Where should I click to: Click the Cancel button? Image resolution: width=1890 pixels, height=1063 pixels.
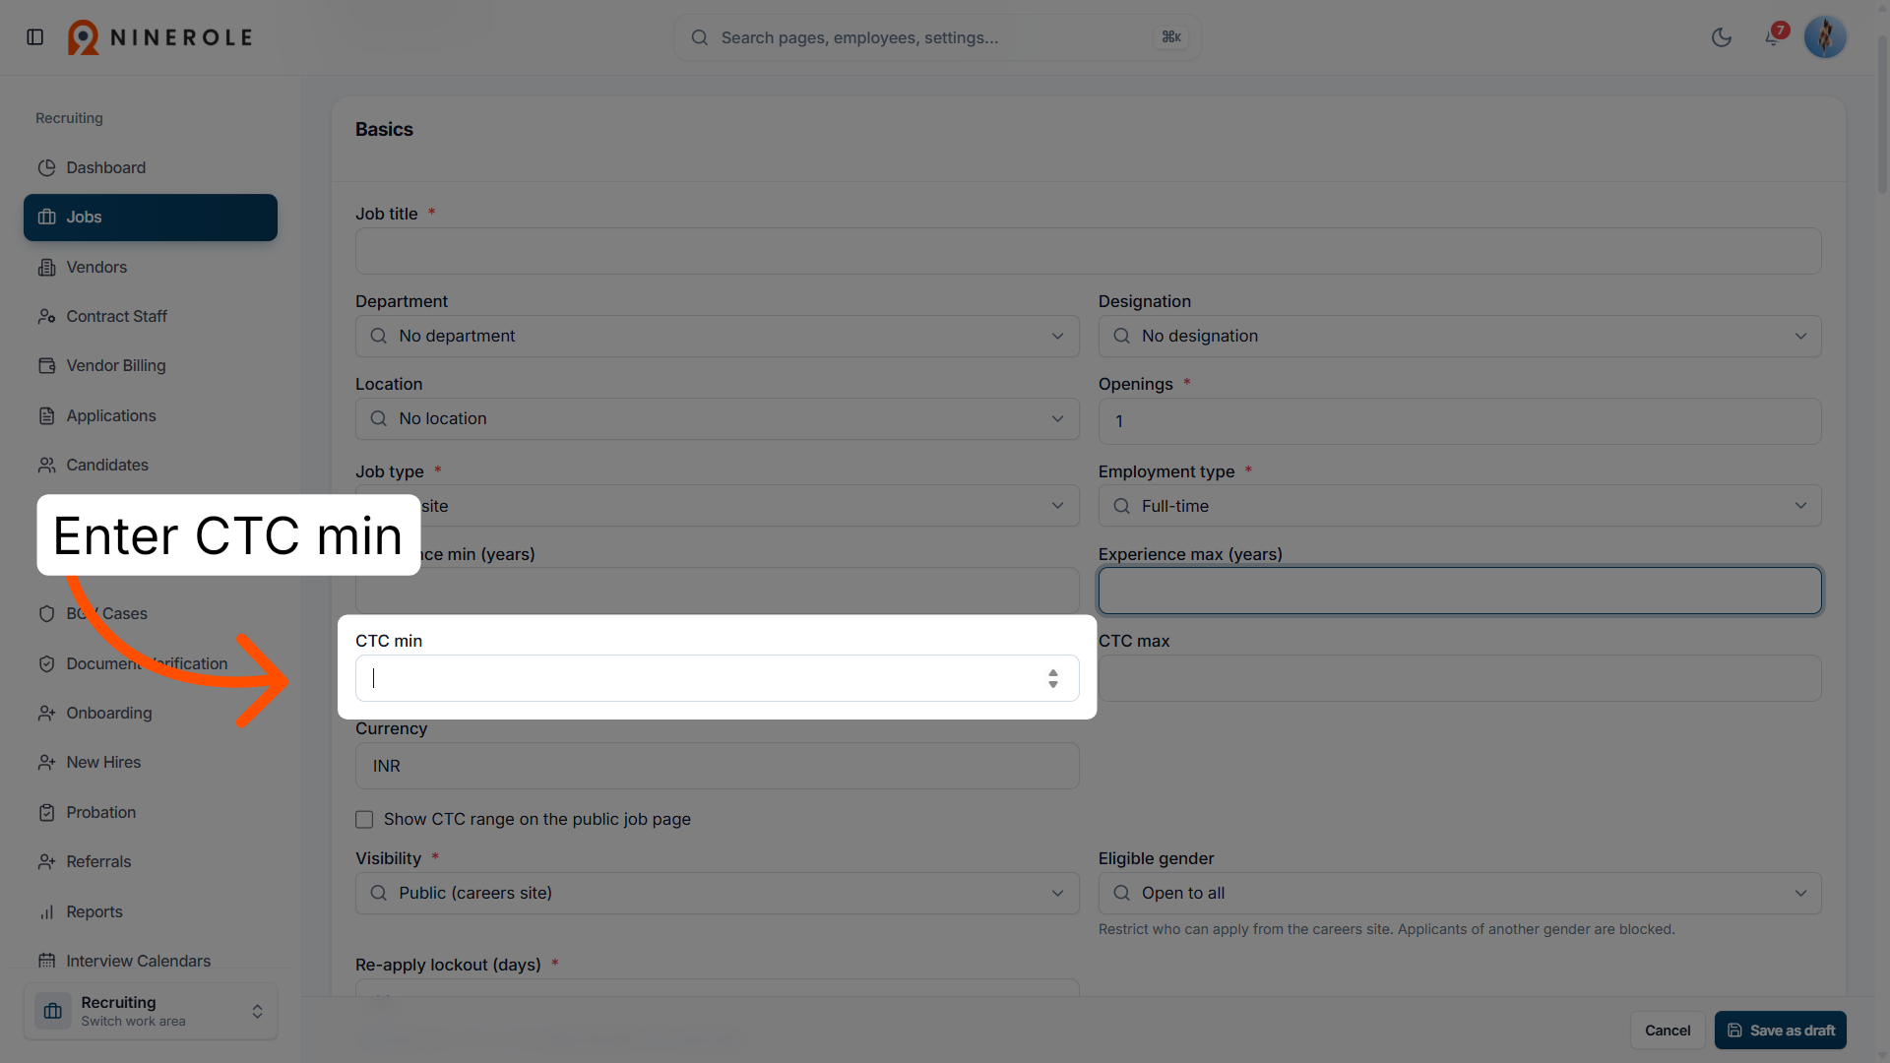click(x=1668, y=1031)
